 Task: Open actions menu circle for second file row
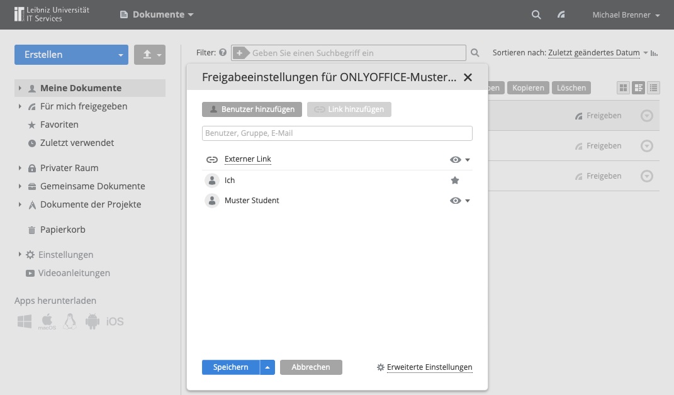tap(647, 146)
